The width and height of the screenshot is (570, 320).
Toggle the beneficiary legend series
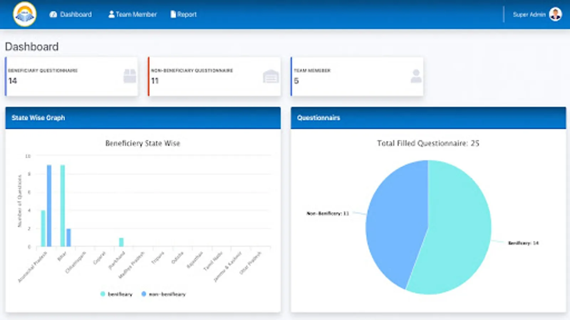116,294
